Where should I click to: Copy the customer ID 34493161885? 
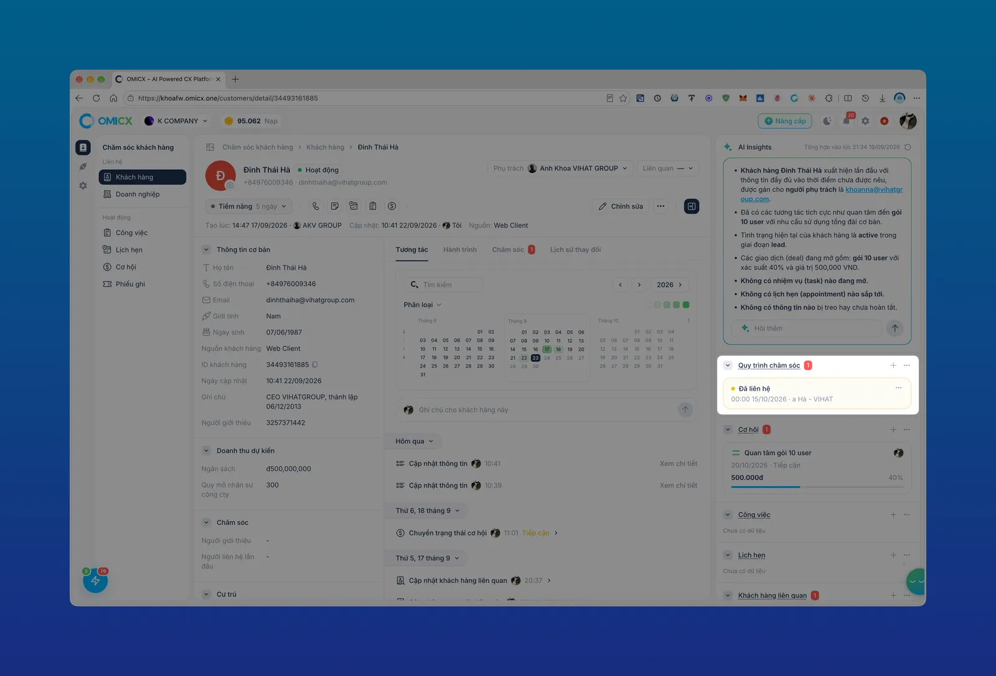tap(315, 365)
